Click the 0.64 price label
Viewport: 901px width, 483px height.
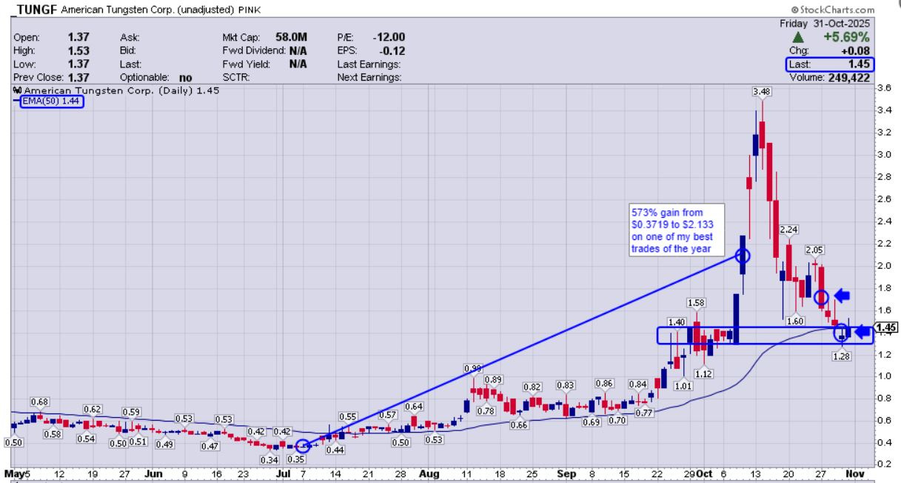click(414, 406)
